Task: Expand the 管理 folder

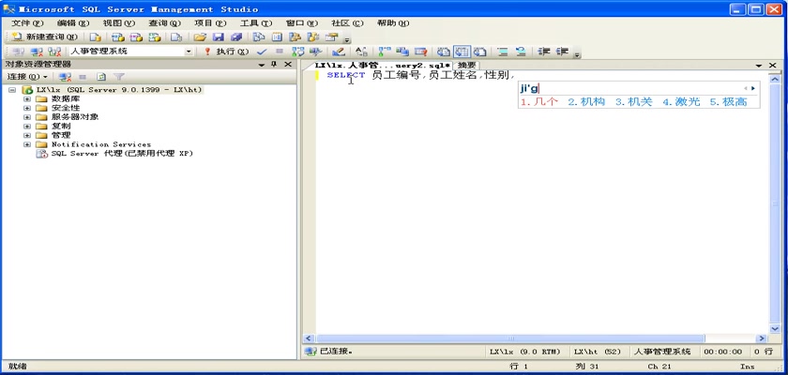Action: [x=27, y=135]
